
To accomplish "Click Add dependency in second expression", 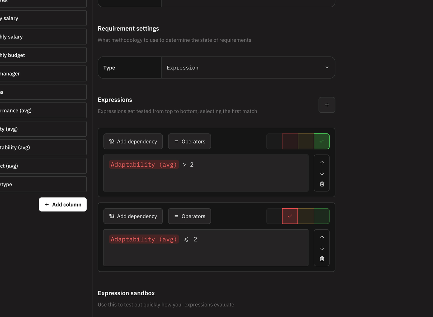I will click(133, 216).
